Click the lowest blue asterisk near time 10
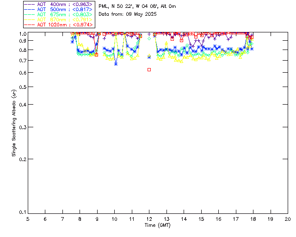 116,64
